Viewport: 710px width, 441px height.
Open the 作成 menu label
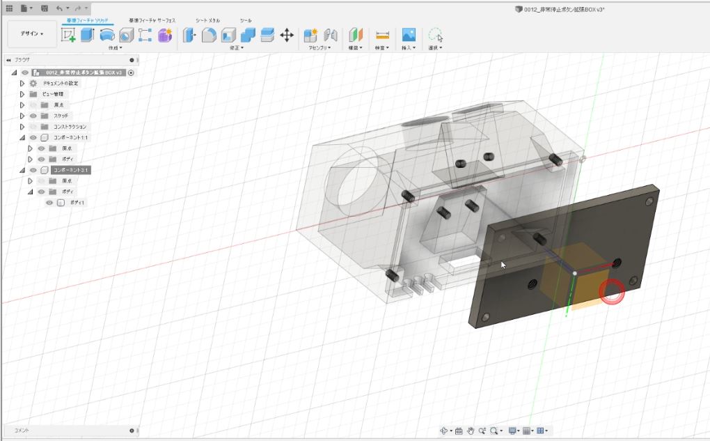(x=115, y=48)
